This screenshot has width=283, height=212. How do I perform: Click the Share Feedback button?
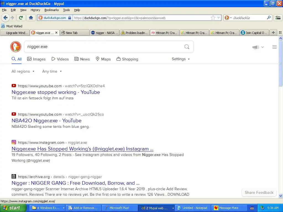[259, 192]
